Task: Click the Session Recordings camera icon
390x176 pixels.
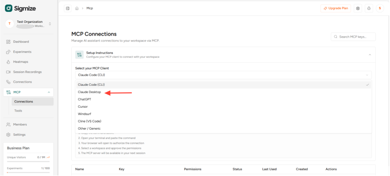Action: 8,72
